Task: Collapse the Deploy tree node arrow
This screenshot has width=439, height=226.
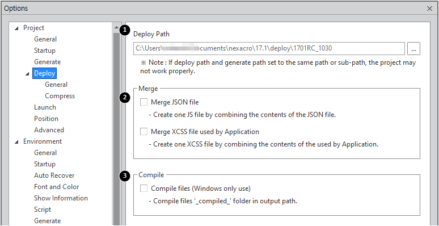Action: click(x=27, y=74)
